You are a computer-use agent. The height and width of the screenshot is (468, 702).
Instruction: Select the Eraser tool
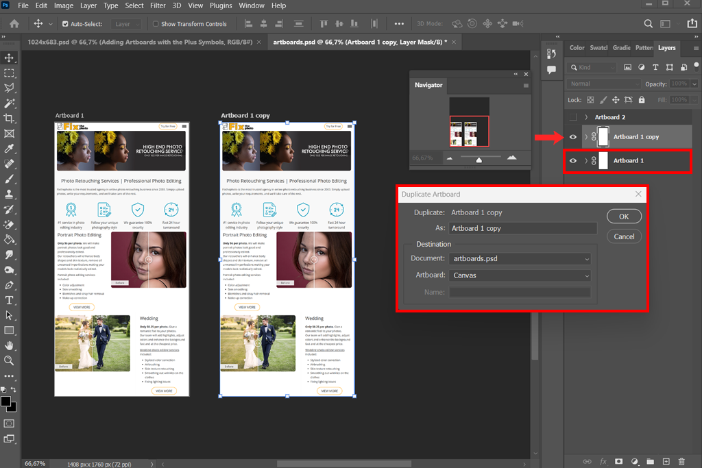pos(9,225)
